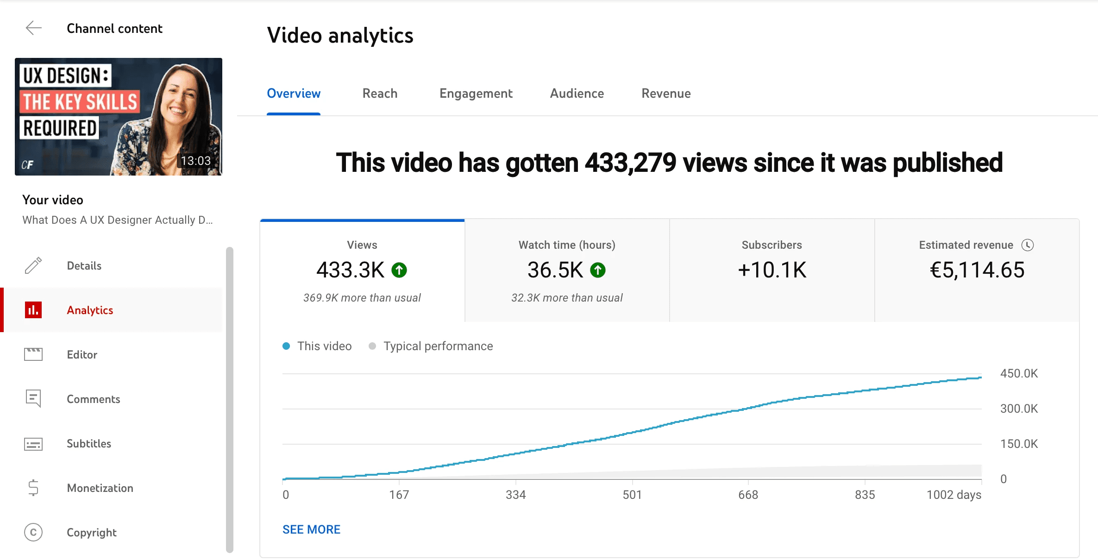The image size is (1098, 560).
Task: Open Editor via the clapperboard icon
Action: pos(33,354)
